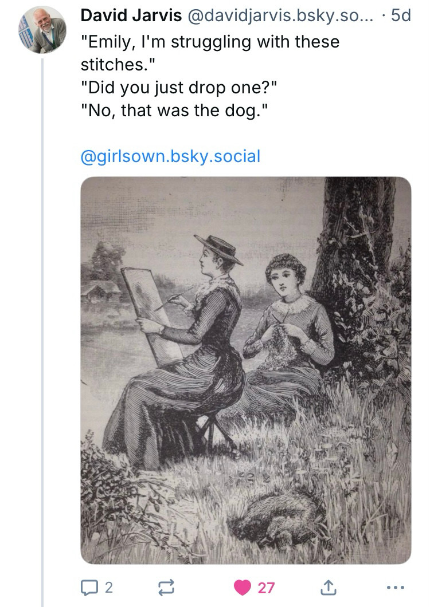Open the post via the 5d timestamp
The image size is (430, 607).
coord(401,15)
